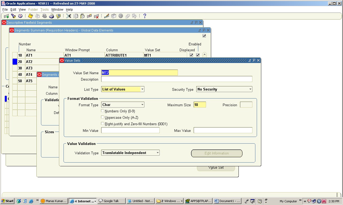Switch to Document1 in the taskbar
Image resolution: width=343 pixels, height=205 pixels.
(227, 201)
